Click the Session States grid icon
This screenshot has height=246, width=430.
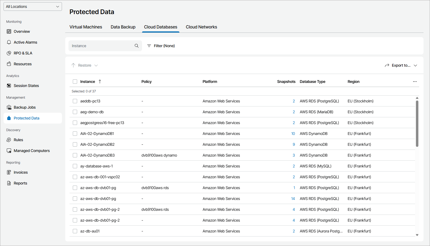[x=9, y=86]
